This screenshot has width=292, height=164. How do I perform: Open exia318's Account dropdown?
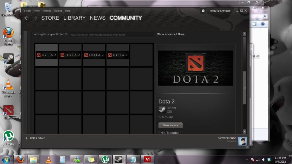[220, 11]
